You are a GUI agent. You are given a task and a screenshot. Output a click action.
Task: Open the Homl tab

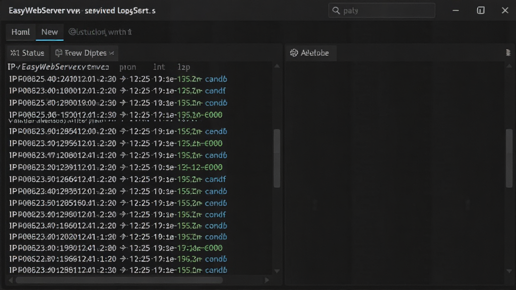[20, 32]
